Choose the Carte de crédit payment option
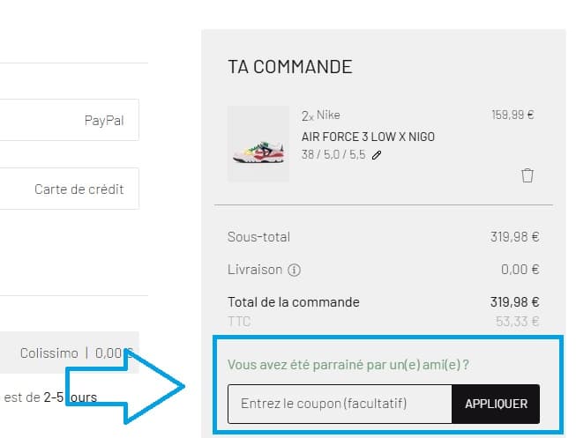 coord(69,189)
